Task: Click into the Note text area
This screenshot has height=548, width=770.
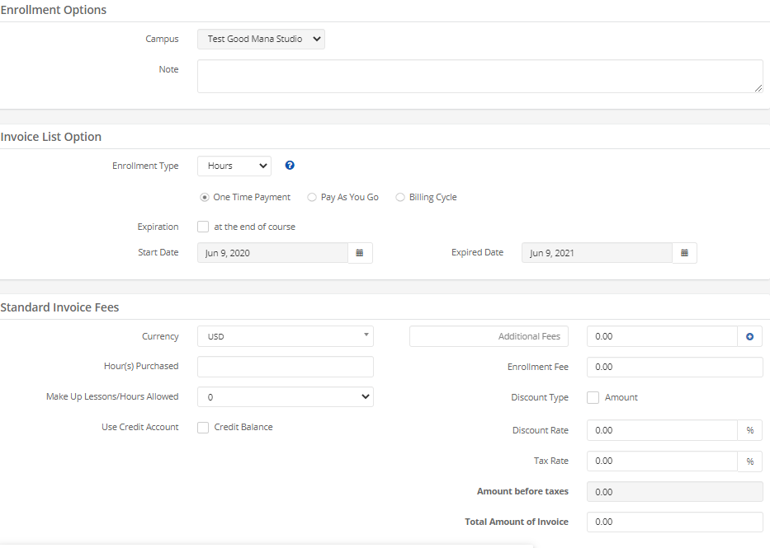Action: pyautogui.click(x=479, y=77)
